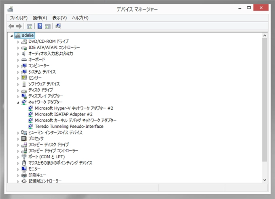
Task: Click the ディスク ドライブ icon
Action: pos(24,91)
